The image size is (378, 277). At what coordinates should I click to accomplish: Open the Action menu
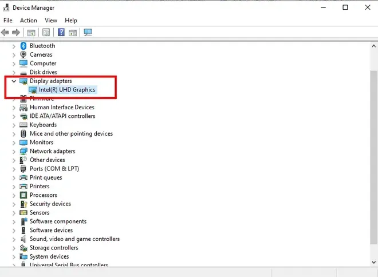click(x=29, y=21)
